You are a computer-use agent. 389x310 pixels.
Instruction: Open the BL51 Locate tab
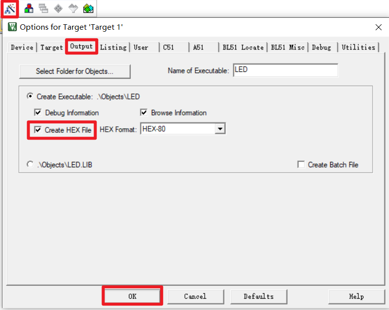pyautogui.click(x=243, y=48)
